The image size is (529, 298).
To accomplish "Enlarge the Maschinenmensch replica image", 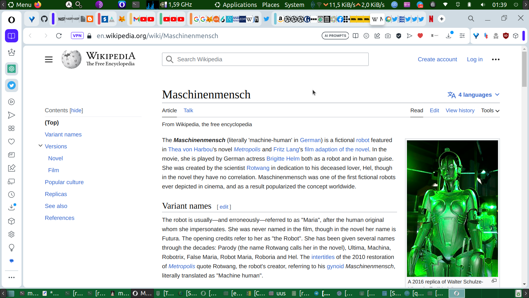I will point(494,281).
